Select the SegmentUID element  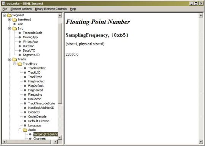coord(31,55)
